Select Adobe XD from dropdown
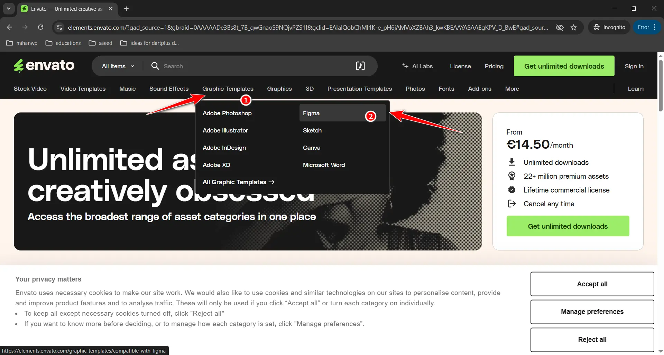The width and height of the screenshot is (664, 355). pos(216,165)
